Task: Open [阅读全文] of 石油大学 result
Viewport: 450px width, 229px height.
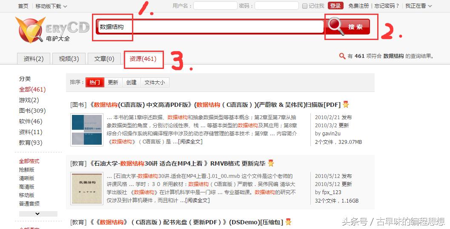Action: (x=198, y=200)
